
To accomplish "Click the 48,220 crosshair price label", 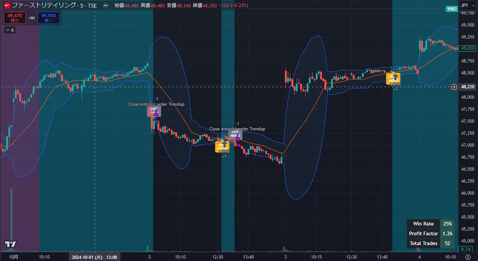I will 467,87.
